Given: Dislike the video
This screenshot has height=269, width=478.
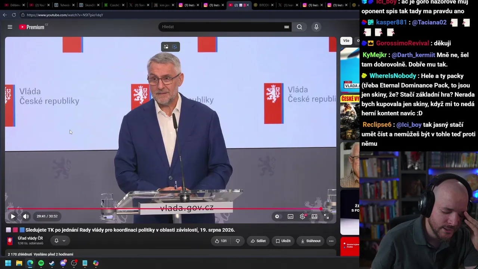Looking at the screenshot, I should click(x=238, y=241).
